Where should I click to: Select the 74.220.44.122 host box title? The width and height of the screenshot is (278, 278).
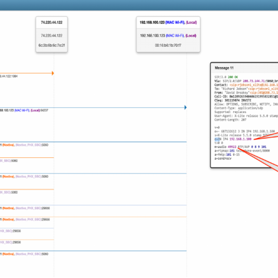point(52,23)
